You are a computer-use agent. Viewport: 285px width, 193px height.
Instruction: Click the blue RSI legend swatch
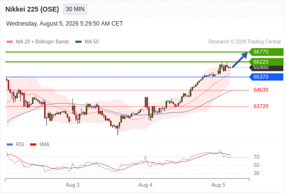10,145
